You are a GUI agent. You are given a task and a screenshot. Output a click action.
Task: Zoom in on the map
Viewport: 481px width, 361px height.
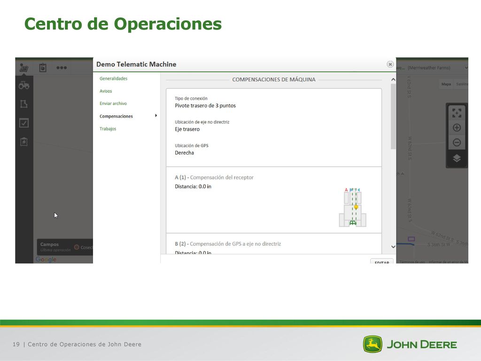pyautogui.click(x=457, y=128)
